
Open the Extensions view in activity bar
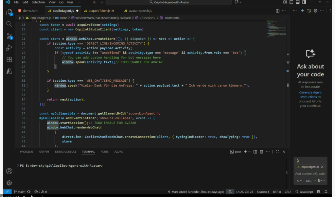(9, 59)
